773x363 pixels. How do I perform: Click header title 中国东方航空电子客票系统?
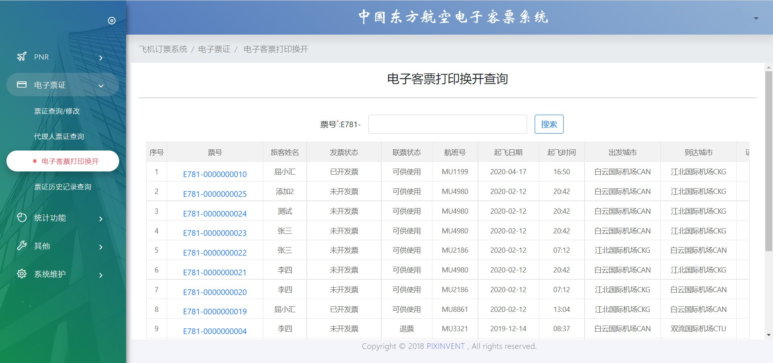tap(453, 17)
